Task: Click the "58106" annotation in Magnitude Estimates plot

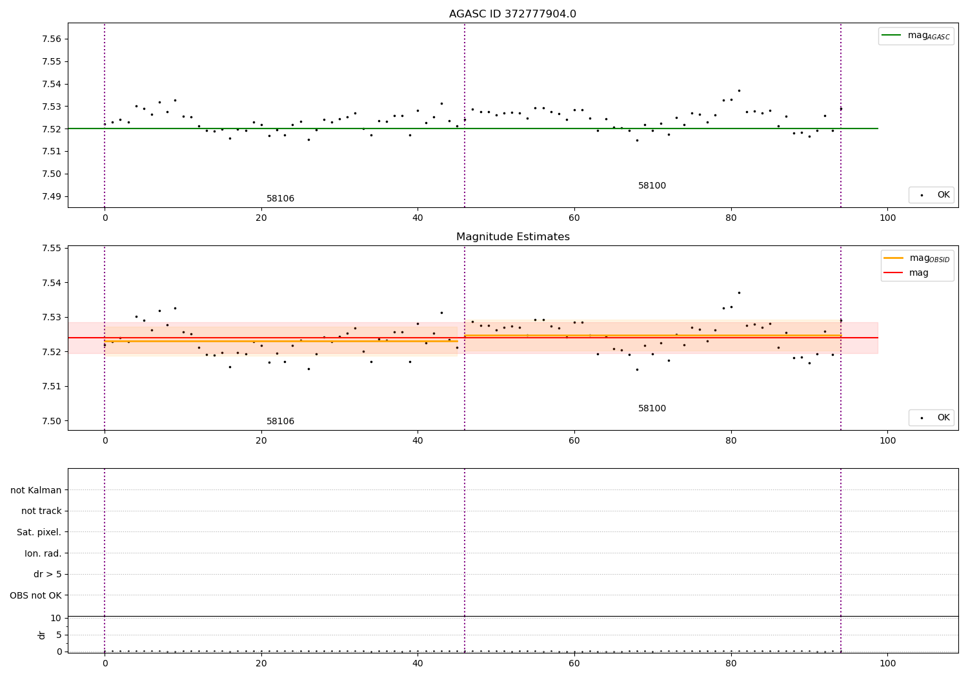Action: point(280,422)
